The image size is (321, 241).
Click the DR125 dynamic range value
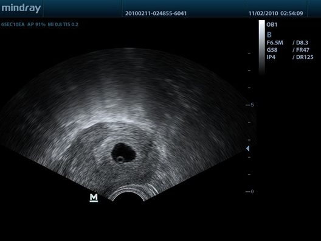coord(303,57)
